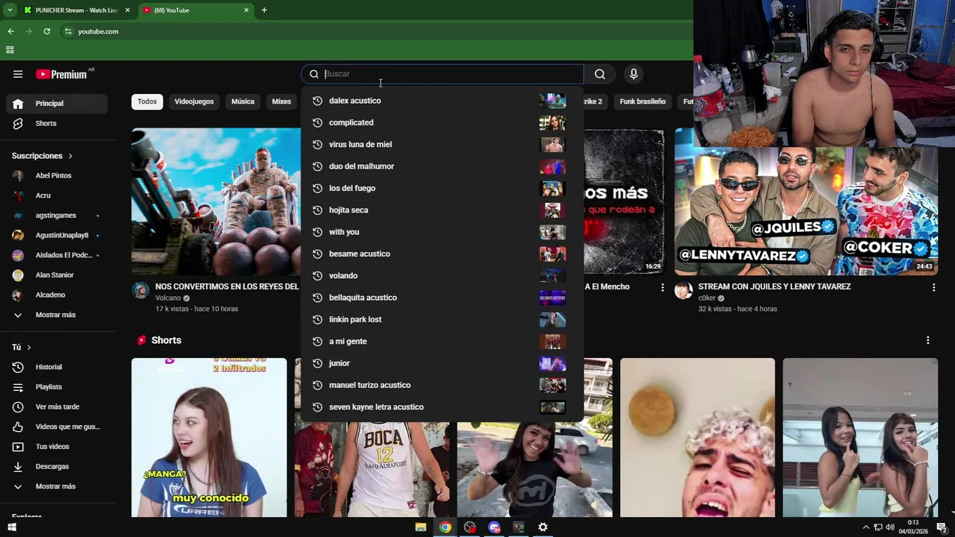The height and width of the screenshot is (537, 955).
Task: Choose 'besame acustico' suggestion
Action: [442, 254]
